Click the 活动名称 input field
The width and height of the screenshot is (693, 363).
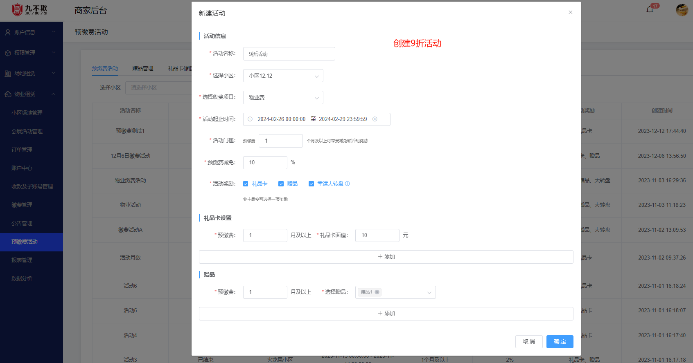tap(289, 54)
